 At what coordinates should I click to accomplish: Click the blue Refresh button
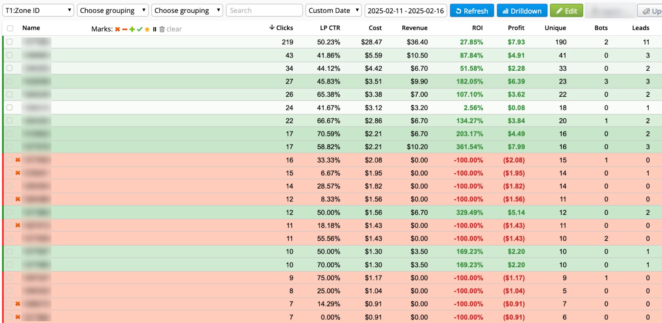click(472, 11)
